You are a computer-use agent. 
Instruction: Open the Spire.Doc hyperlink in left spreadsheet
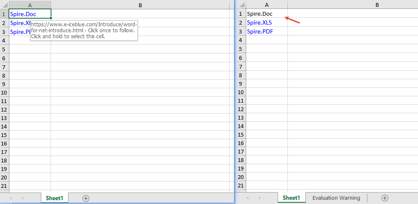pyautogui.click(x=23, y=14)
